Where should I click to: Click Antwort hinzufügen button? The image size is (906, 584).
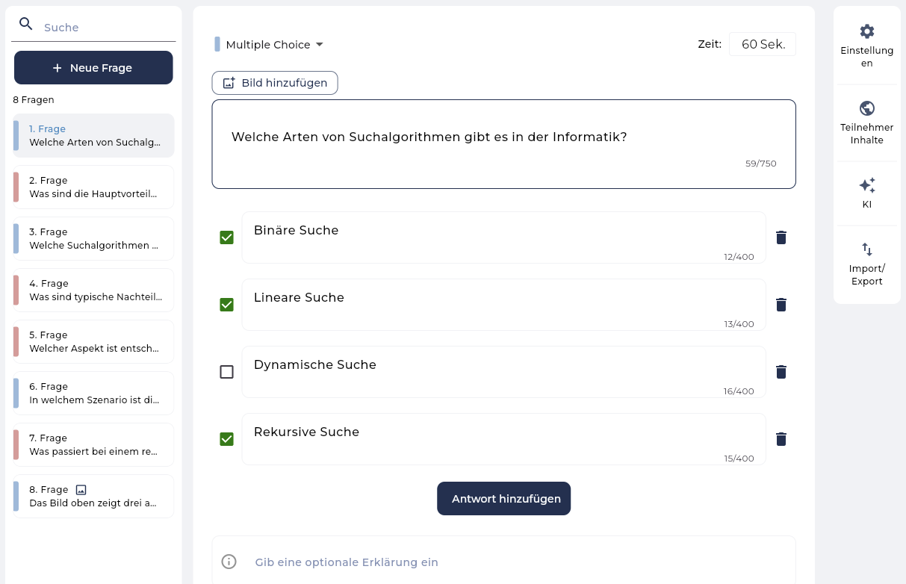[504, 499]
